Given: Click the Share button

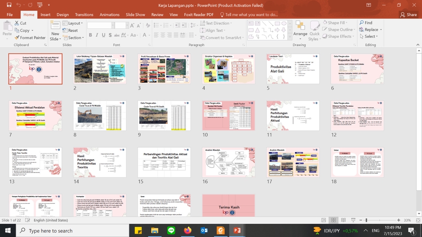Looking at the screenshot, I should (408, 14).
